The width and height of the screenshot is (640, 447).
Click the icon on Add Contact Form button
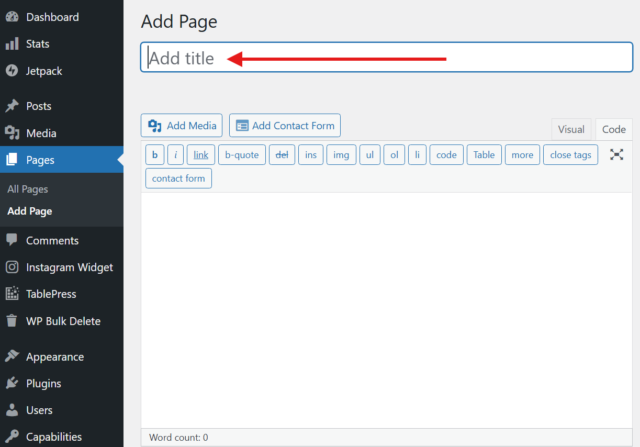click(x=242, y=126)
